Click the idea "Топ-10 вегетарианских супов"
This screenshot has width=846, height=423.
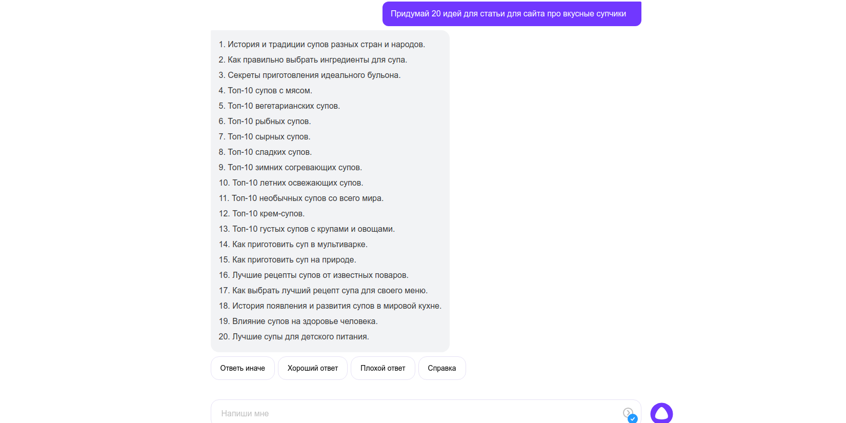(279, 106)
